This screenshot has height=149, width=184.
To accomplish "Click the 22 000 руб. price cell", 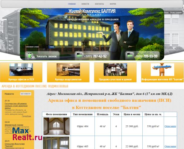I will click(x=132, y=146).
